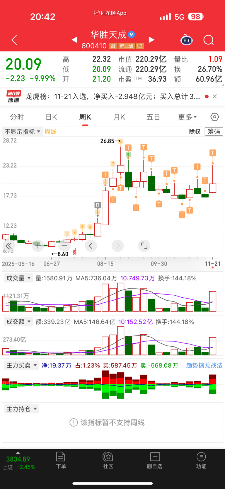Open the 同花顺速递 news logo
Image resolution: width=225 pixels, height=489 pixels.
point(14,96)
